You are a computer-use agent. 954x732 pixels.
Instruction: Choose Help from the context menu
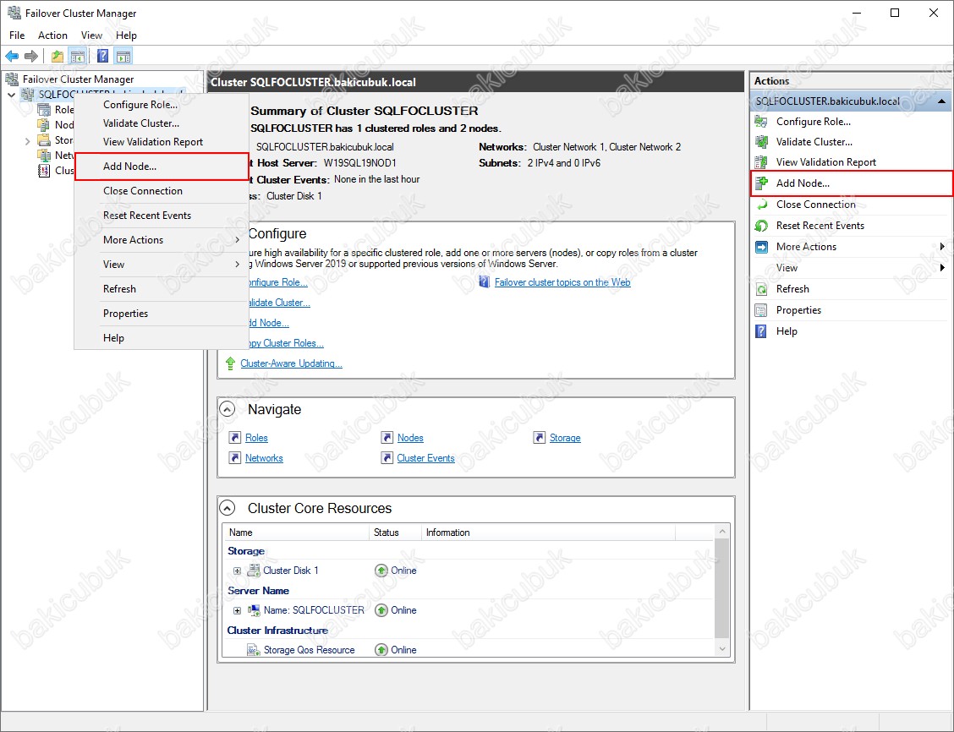pos(162,338)
